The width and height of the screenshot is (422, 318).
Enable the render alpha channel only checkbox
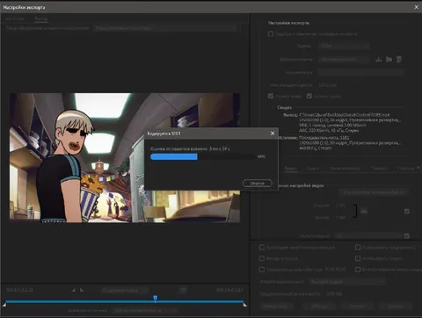click(358, 269)
